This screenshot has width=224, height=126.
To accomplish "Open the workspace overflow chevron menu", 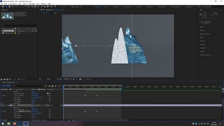I will tap(198, 7).
